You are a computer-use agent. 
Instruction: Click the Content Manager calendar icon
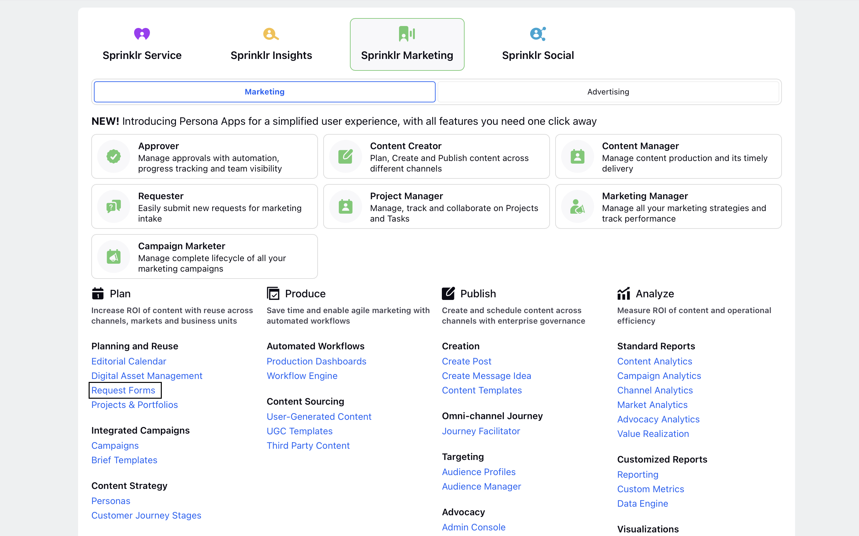point(577,156)
